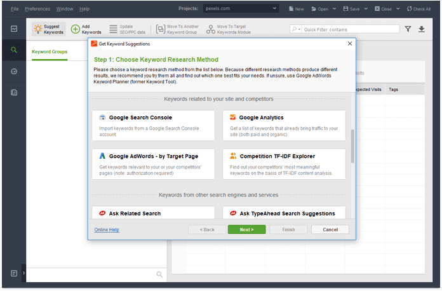Open the Projects pexels.com dropdown
This screenshot has width=442, height=291.
[x=241, y=8]
